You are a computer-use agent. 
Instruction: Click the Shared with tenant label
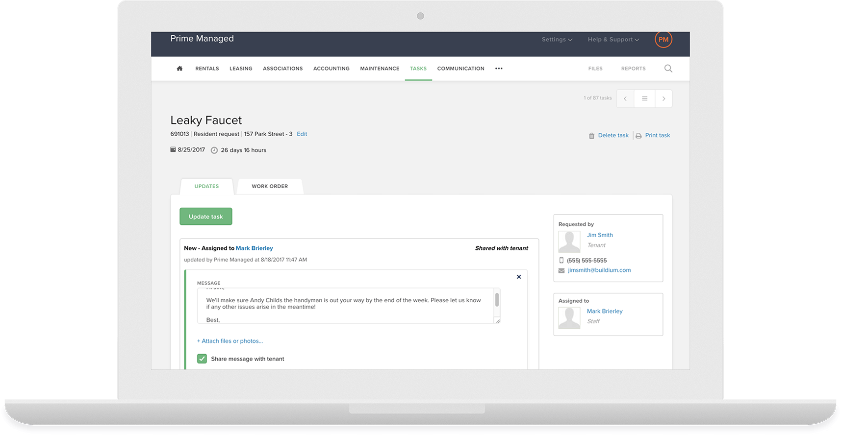click(502, 248)
